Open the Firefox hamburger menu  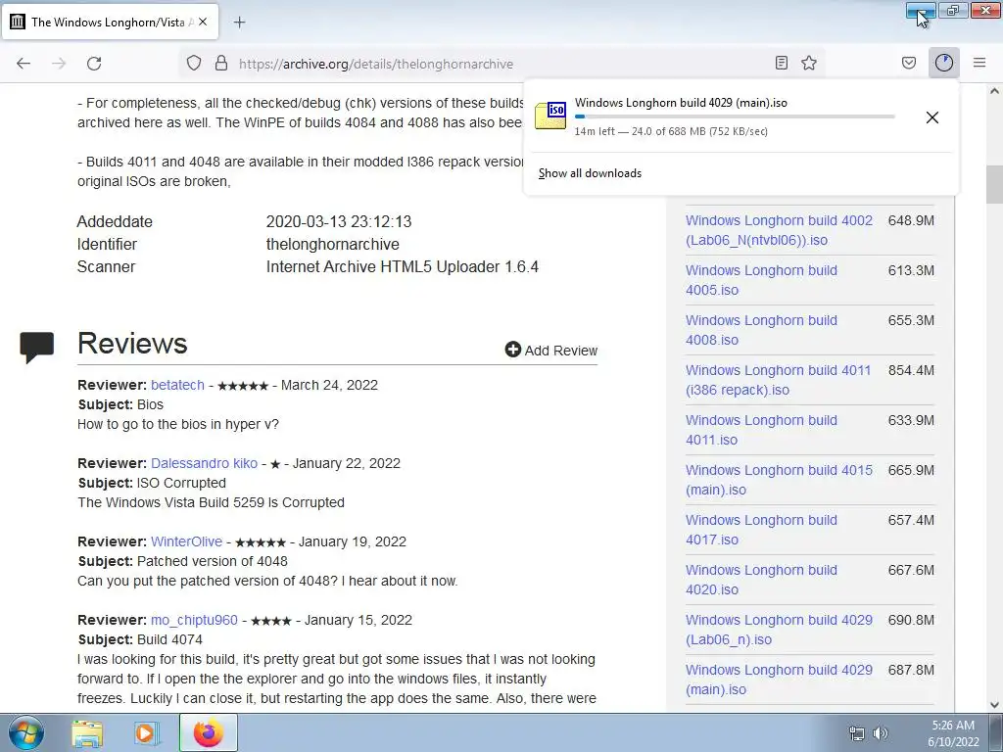(x=979, y=63)
